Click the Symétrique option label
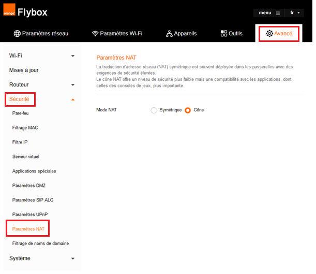 click(x=171, y=110)
